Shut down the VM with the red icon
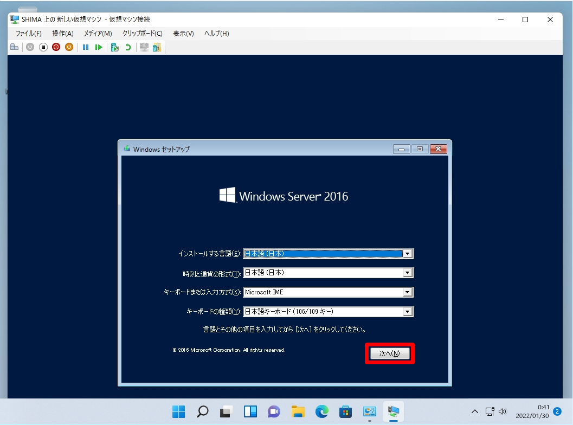The width and height of the screenshot is (573, 425). (56, 47)
